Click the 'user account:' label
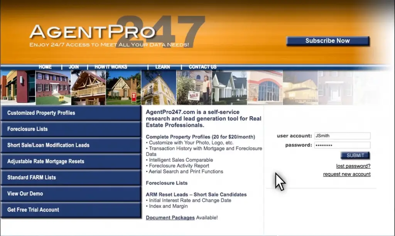Image resolution: width=395 pixels, height=236 pixels. pos(294,136)
